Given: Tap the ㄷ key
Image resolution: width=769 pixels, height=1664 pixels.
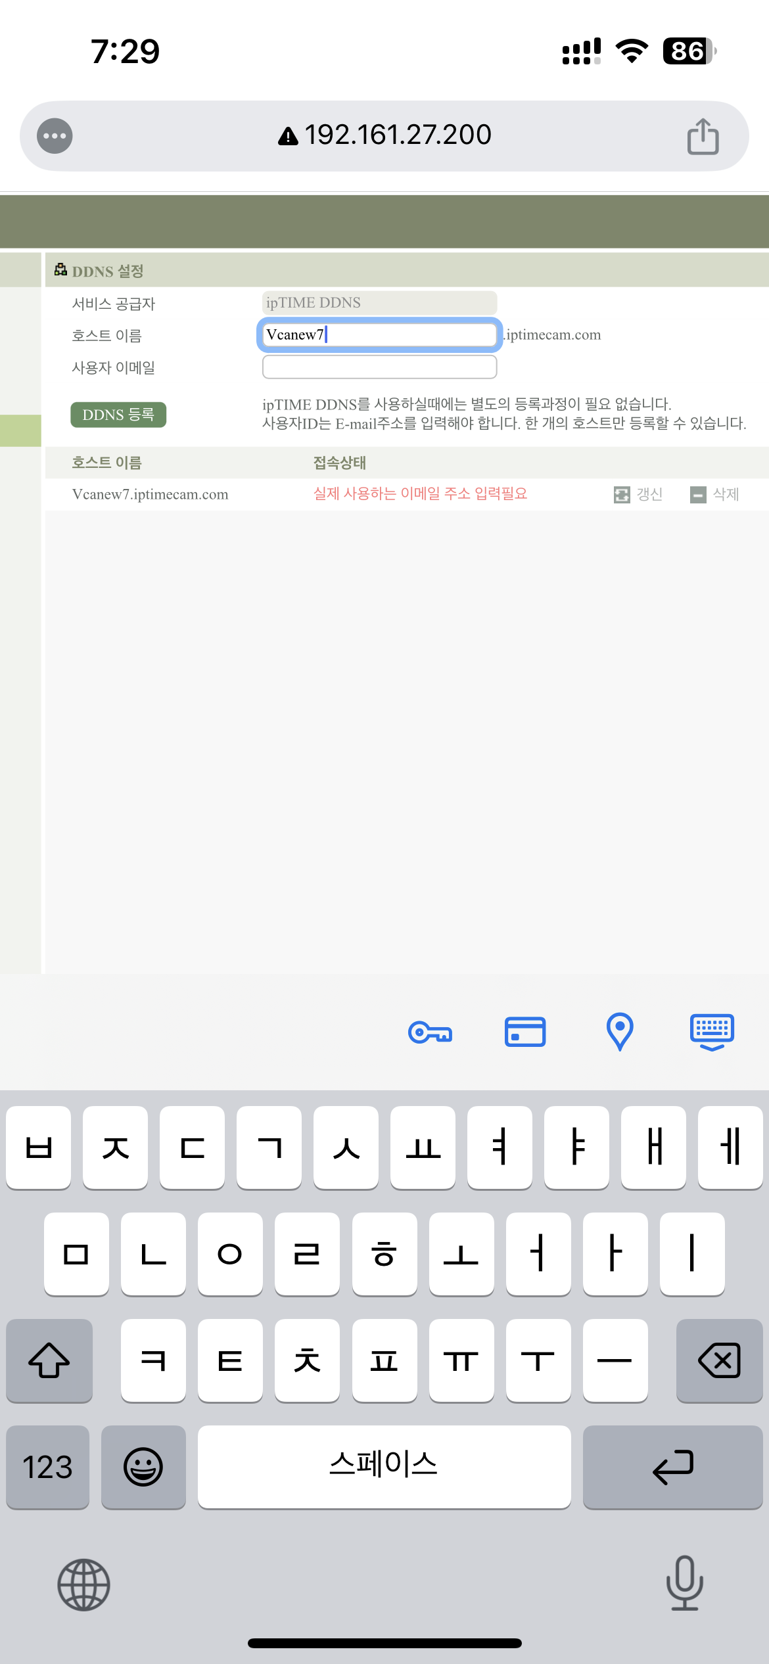Looking at the screenshot, I should tap(192, 1147).
